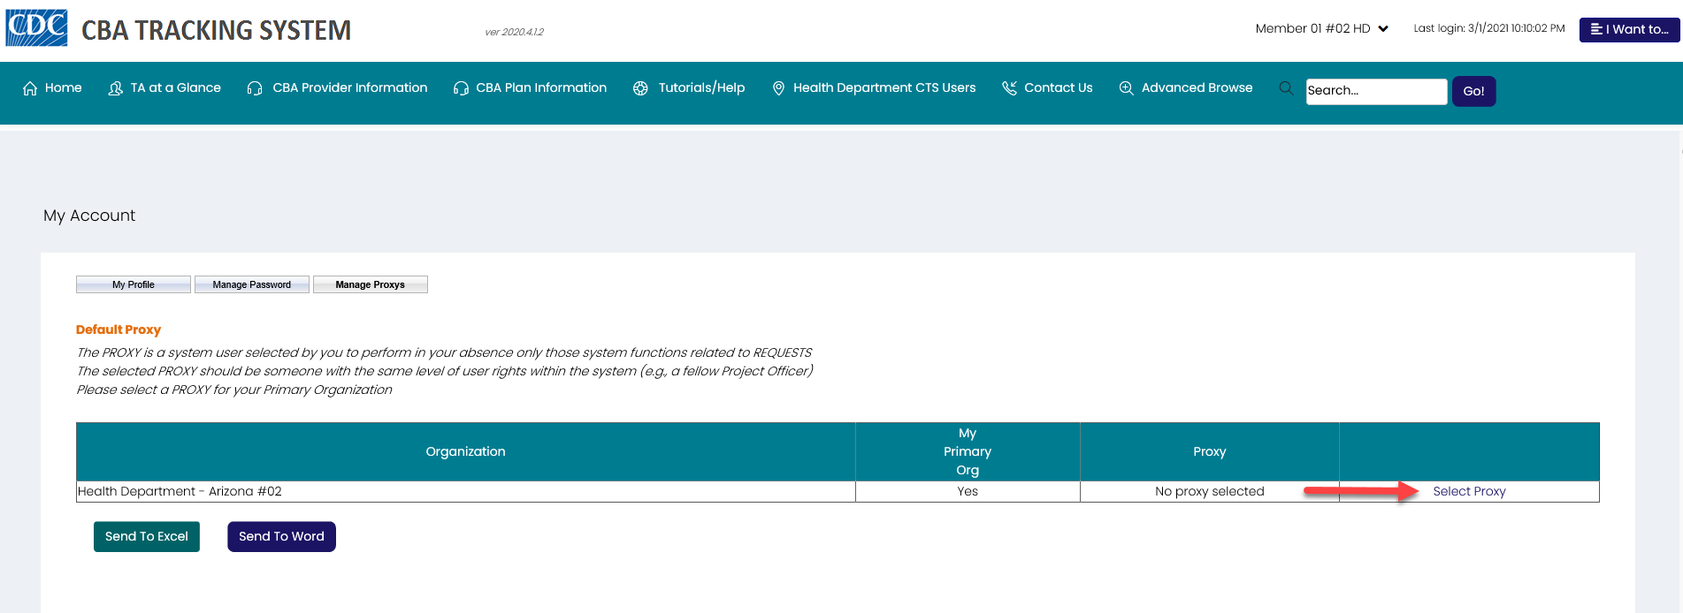
Task: Open the Manage Password tab
Action: pyautogui.click(x=252, y=284)
